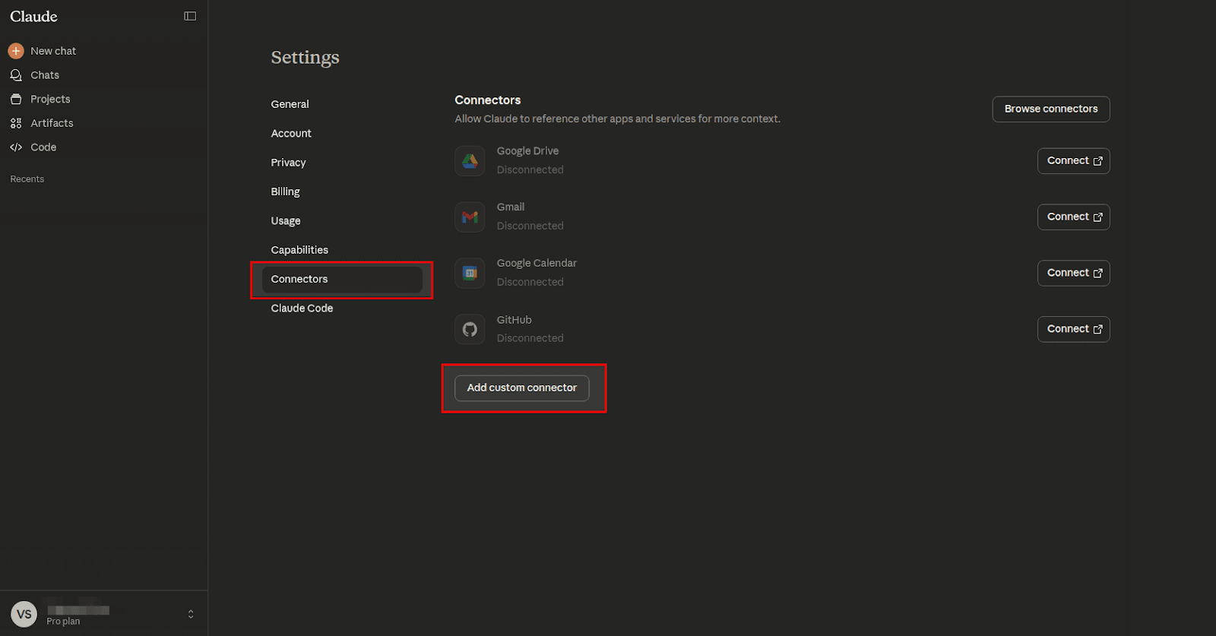Screen dimensions: 1216x636
Task: Select the Capabilities settings tab
Action: point(299,250)
